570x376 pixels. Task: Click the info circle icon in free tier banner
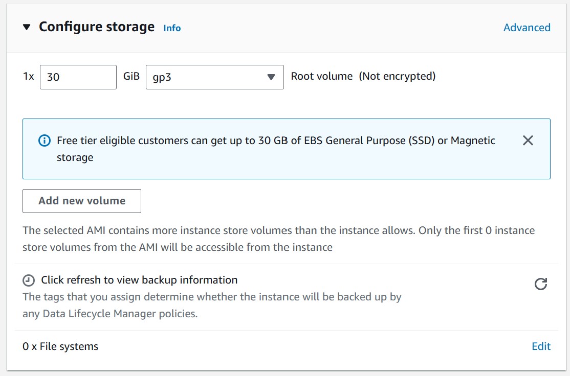click(x=45, y=140)
